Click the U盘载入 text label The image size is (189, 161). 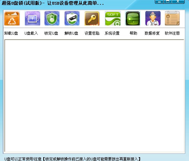pyautogui.click(x=31, y=33)
